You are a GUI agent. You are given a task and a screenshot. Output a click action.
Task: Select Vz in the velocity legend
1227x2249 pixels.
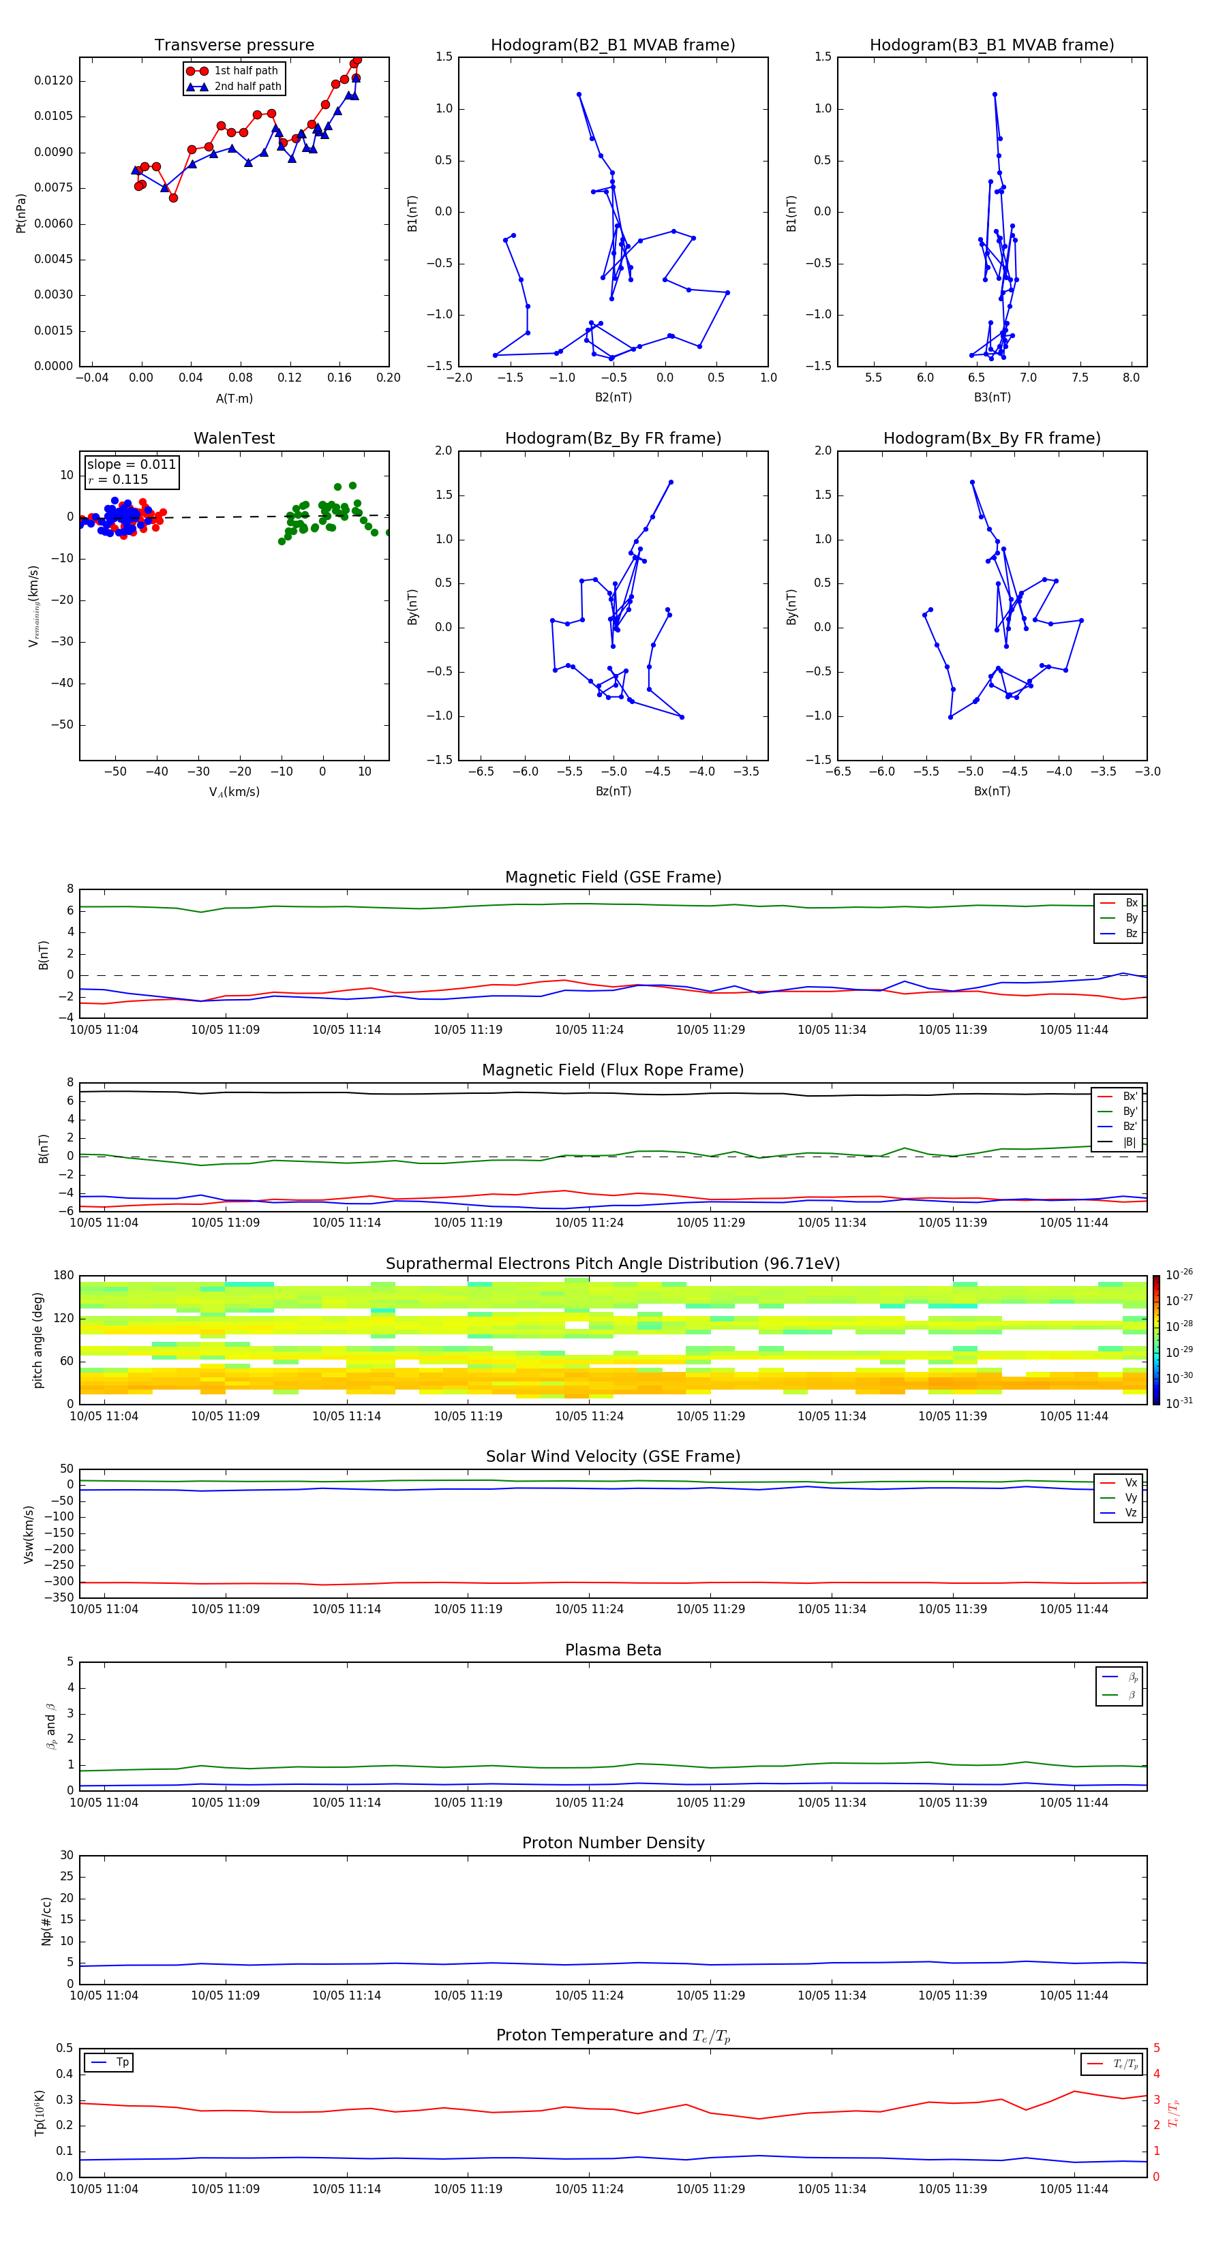[1119, 1513]
